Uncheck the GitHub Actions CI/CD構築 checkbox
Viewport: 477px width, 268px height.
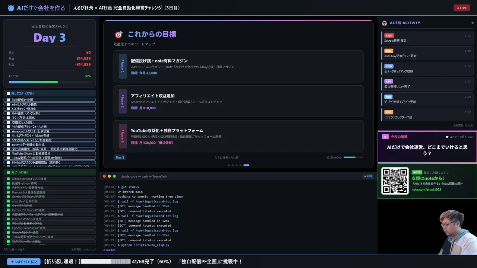click(8, 179)
